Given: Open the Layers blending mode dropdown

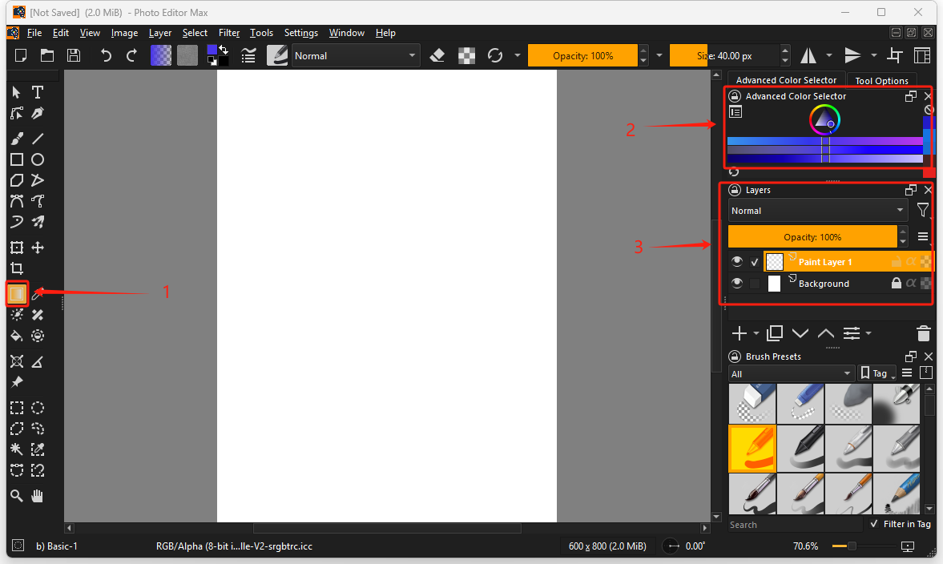Looking at the screenshot, I should coord(817,211).
